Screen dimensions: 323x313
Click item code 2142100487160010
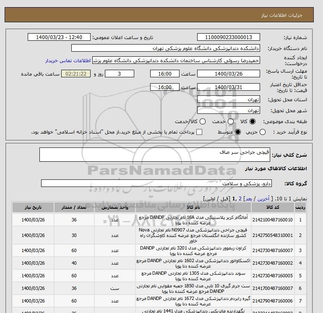pos(273,220)
